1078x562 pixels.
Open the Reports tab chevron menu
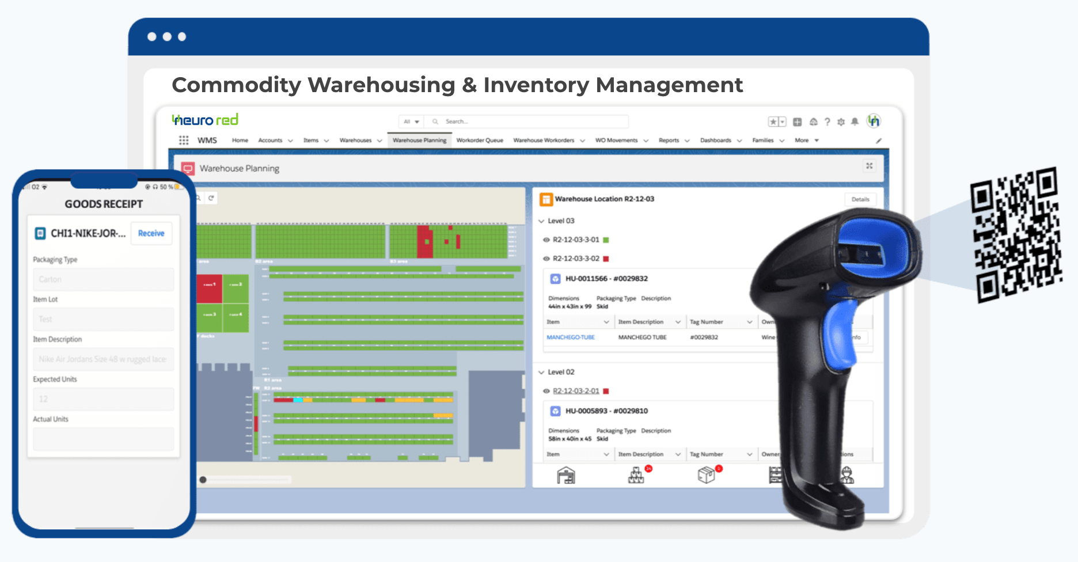[x=687, y=140]
